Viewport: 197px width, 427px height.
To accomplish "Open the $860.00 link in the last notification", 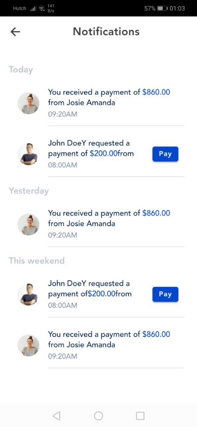I will click(x=156, y=334).
